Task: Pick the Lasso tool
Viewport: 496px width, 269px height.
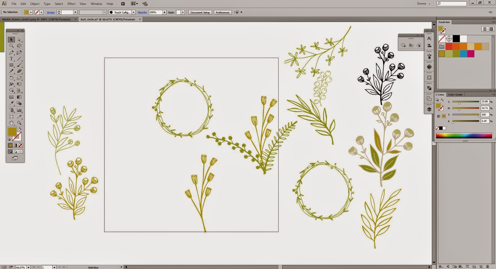Action: click(x=19, y=46)
